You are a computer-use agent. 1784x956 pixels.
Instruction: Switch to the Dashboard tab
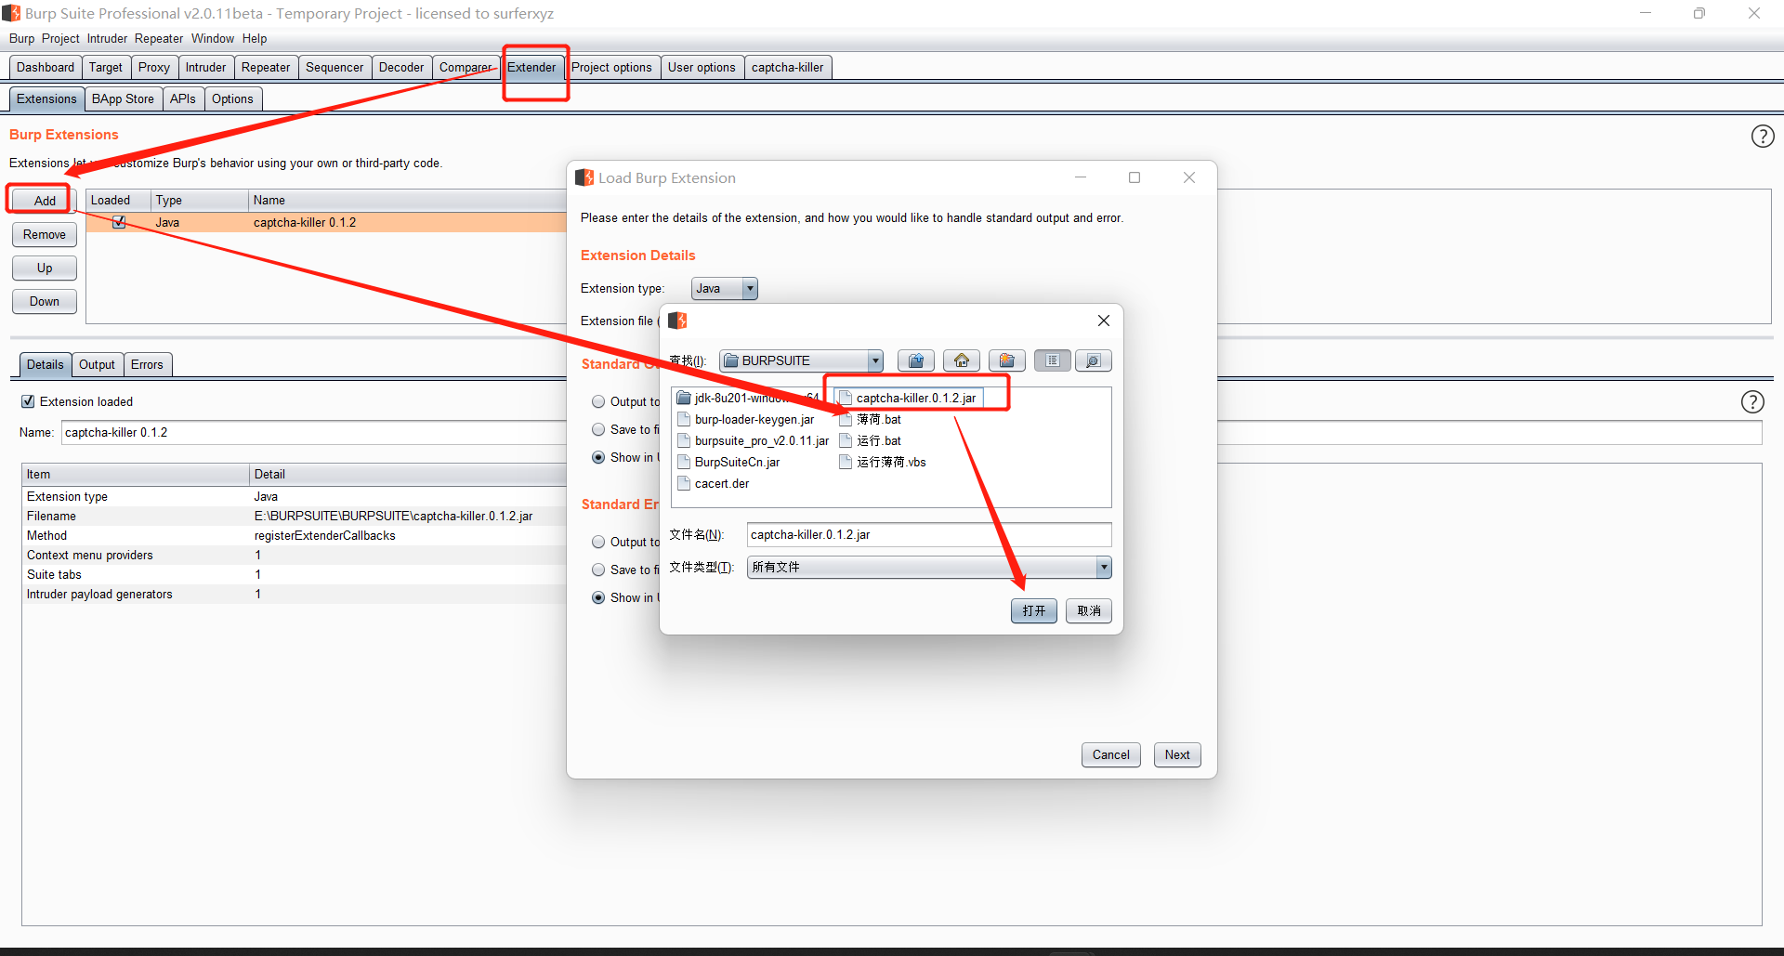(x=45, y=67)
